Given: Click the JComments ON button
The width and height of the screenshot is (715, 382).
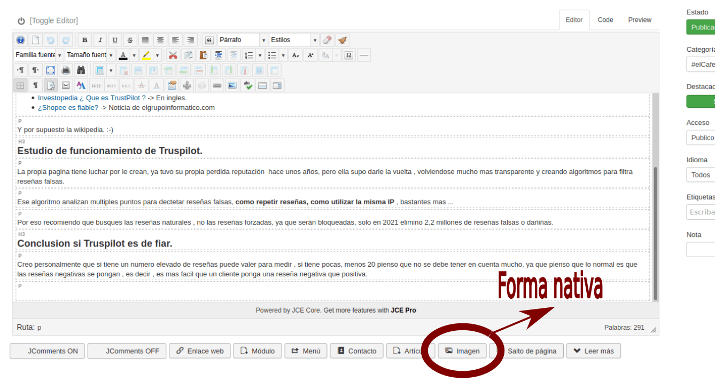Looking at the screenshot, I should coord(48,351).
